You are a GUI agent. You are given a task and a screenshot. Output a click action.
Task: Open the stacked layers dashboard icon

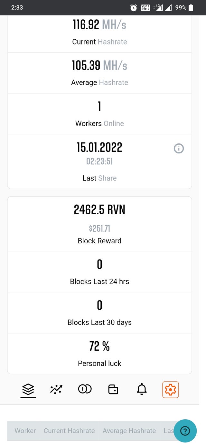pyautogui.click(x=28, y=390)
